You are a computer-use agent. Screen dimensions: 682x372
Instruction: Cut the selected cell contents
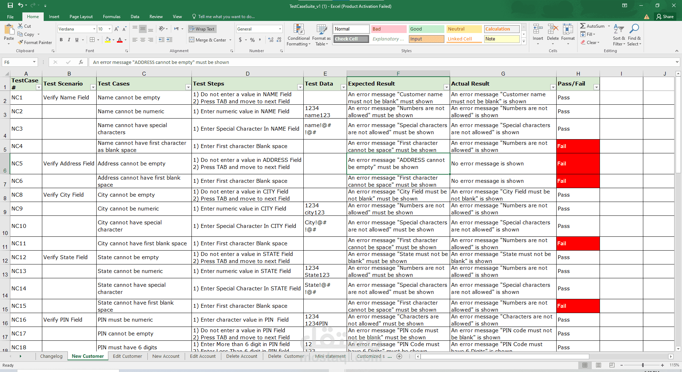click(x=25, y=26)
